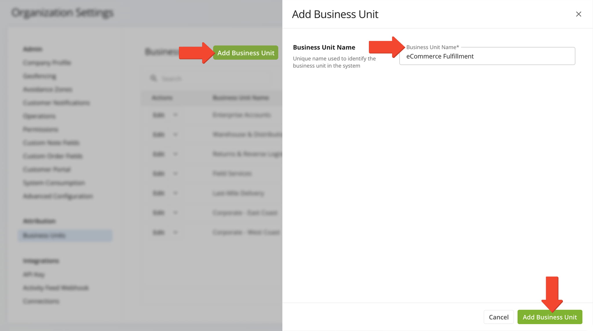Screen dimensions: 593x331
Task: Expand the Edit dropdown for Enterprise Accounts
Action: (175, 115)
